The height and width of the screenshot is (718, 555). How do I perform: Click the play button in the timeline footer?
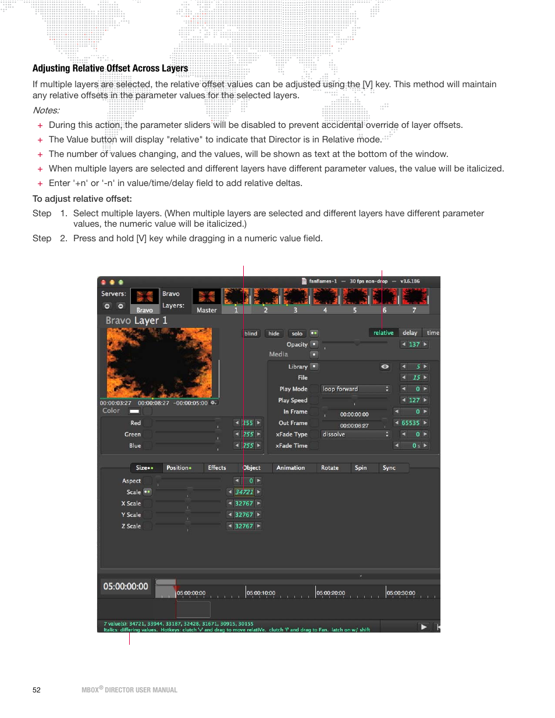pos(424,627)
